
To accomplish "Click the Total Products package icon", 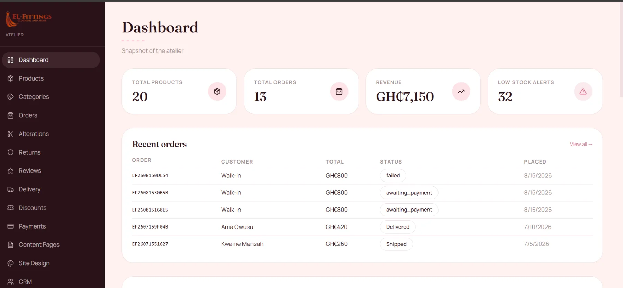I will tap(217, 92).
